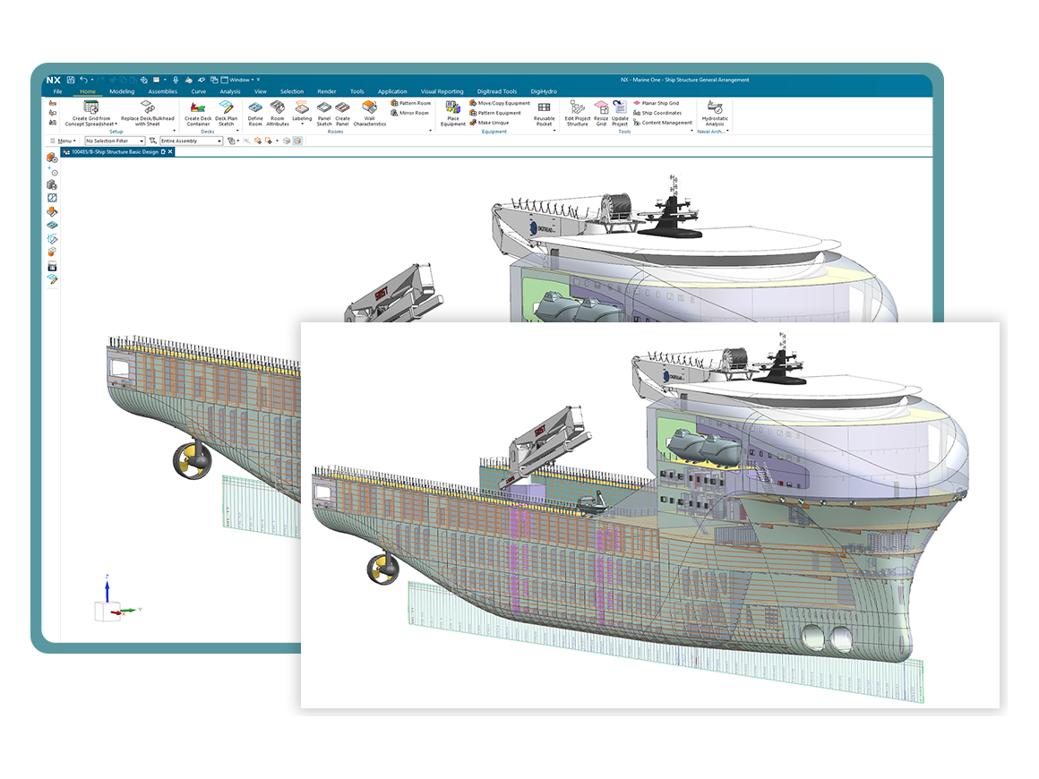Click the microphone icon in the quick access toolbar
Image resolution: width=1039 pixels, height=779 pixels.
[x=176, y=80]
